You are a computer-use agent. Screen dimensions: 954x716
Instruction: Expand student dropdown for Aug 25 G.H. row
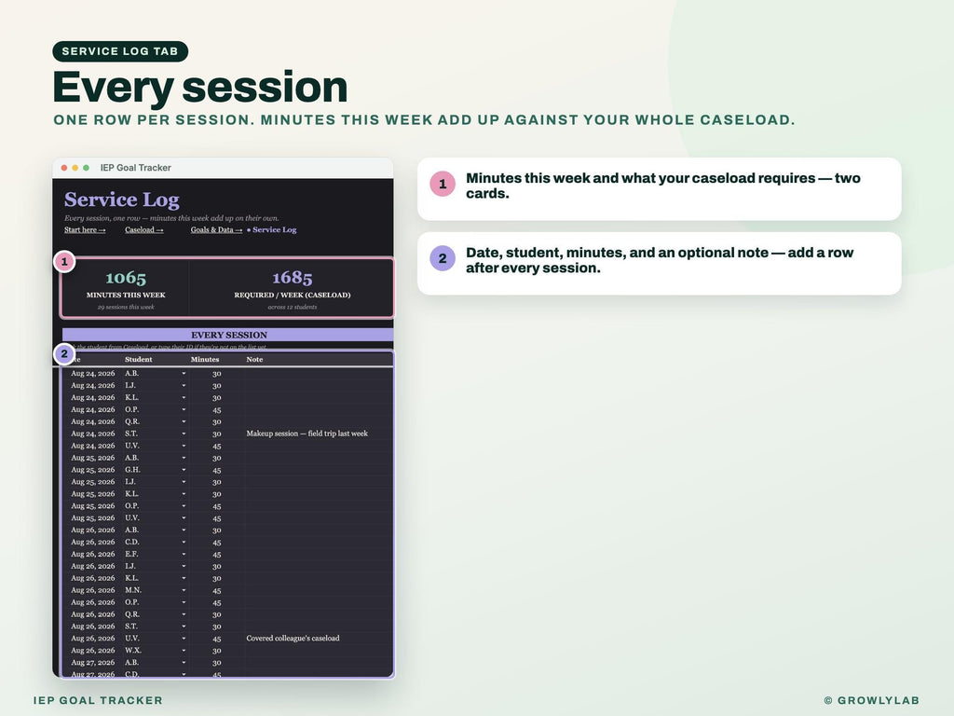[x=184, y=470]
